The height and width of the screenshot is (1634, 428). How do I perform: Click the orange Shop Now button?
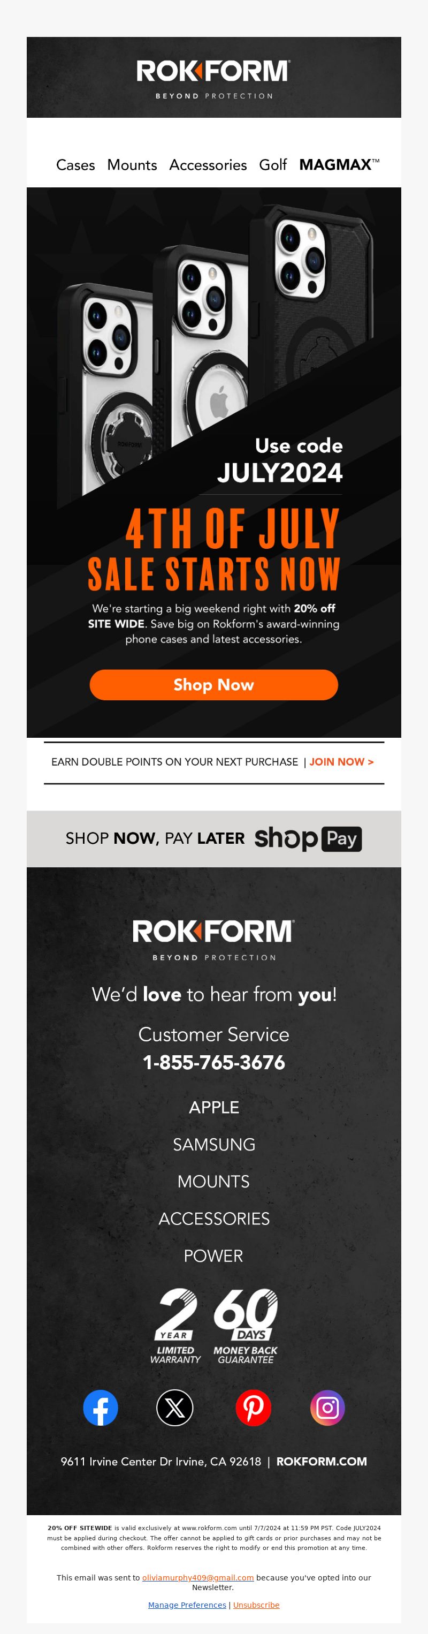tap(213, 684)
